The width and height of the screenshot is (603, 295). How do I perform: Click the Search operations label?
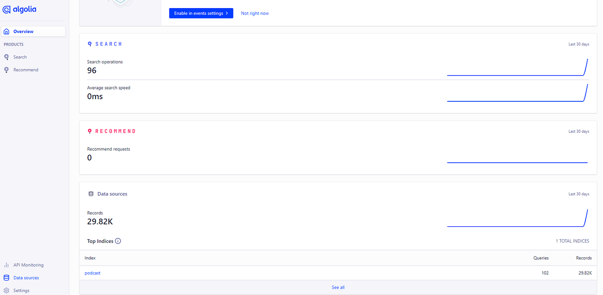coord(105,62)
